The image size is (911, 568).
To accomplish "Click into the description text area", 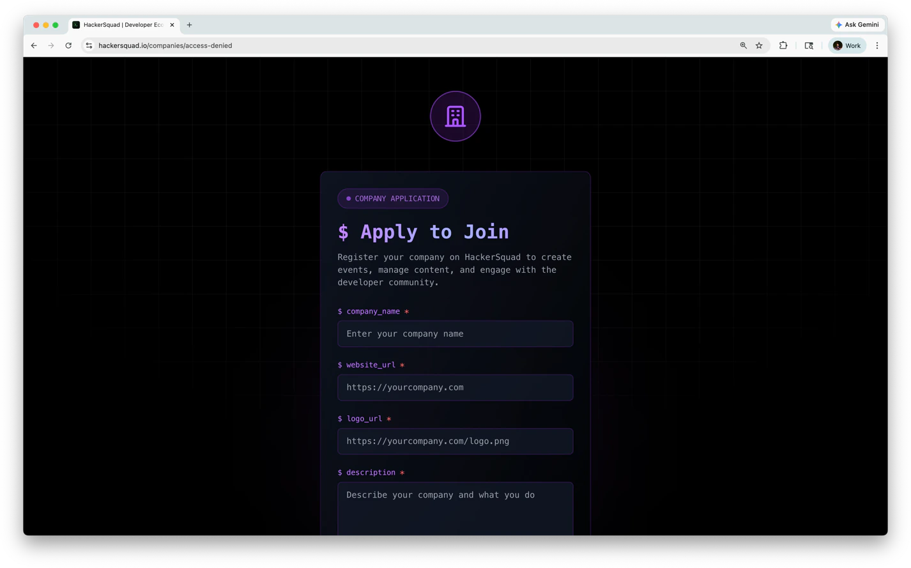I will pos(455,509).
